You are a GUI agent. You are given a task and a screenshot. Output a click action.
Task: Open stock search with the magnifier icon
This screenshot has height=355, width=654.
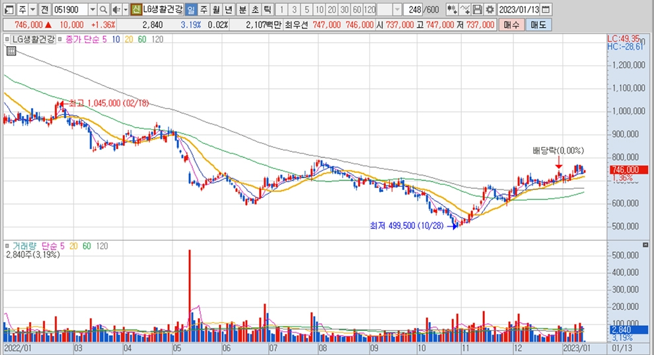point(104,9)
